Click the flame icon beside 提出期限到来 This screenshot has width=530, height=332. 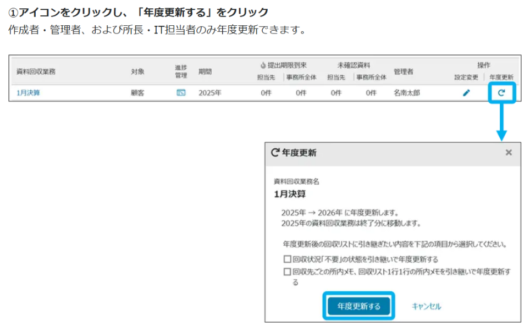click(263, 65)
